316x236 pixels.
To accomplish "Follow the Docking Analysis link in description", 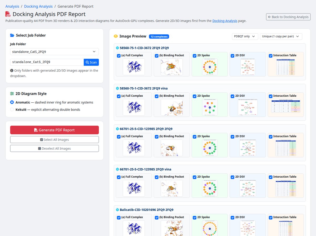I will pos(225,21).
